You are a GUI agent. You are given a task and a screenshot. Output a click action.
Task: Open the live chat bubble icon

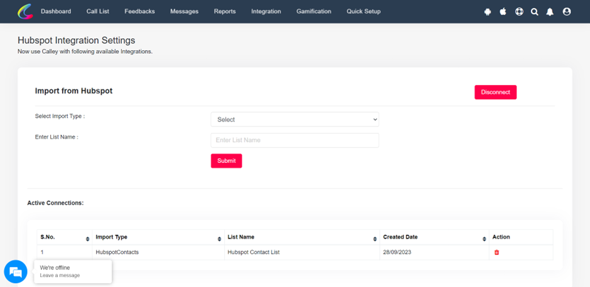16,271
